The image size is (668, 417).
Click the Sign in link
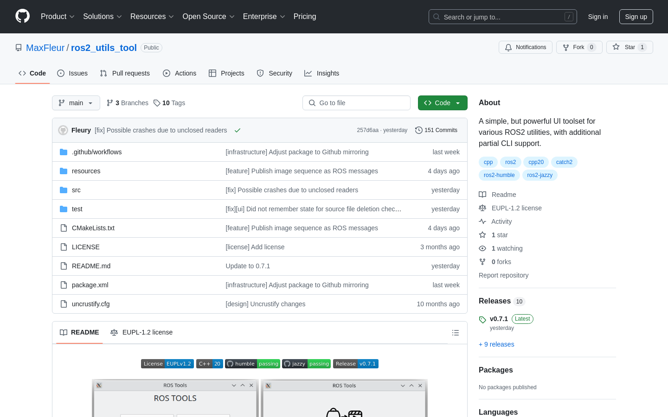coord(598,17)
